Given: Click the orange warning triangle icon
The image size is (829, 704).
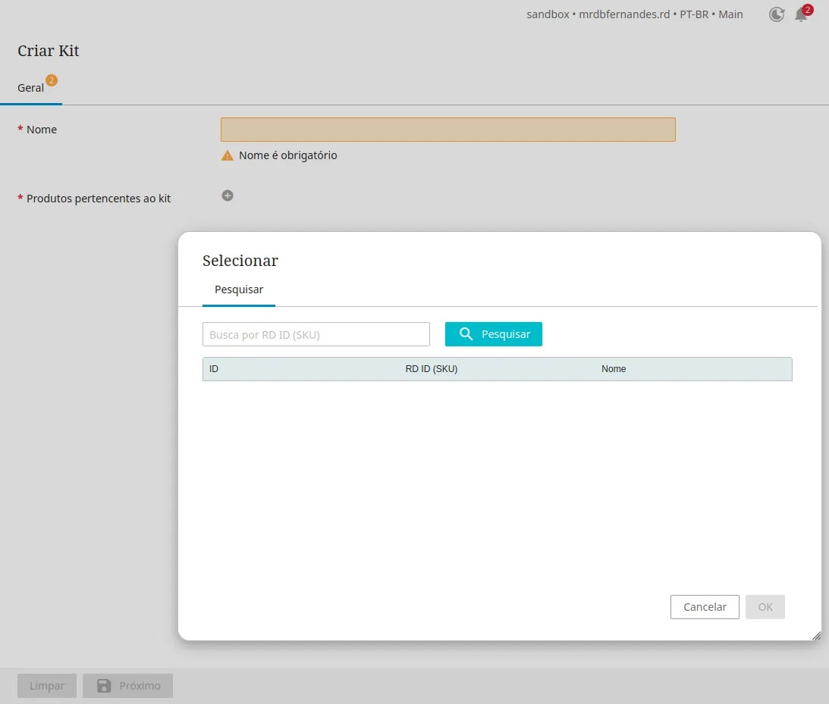Looking at the screenshot, I should (228, 155).
